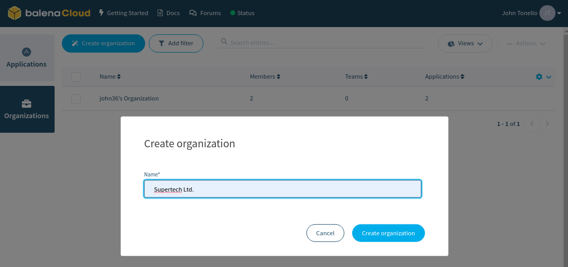The width and height of the screenshot is (568, 267).
Task: Click the 1 - 1 of 1 pagination text
Action: [x=508, y=124]
